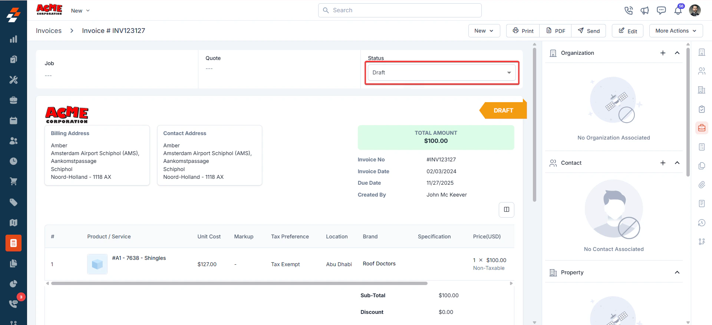Click the Edit button

point(627,31)
